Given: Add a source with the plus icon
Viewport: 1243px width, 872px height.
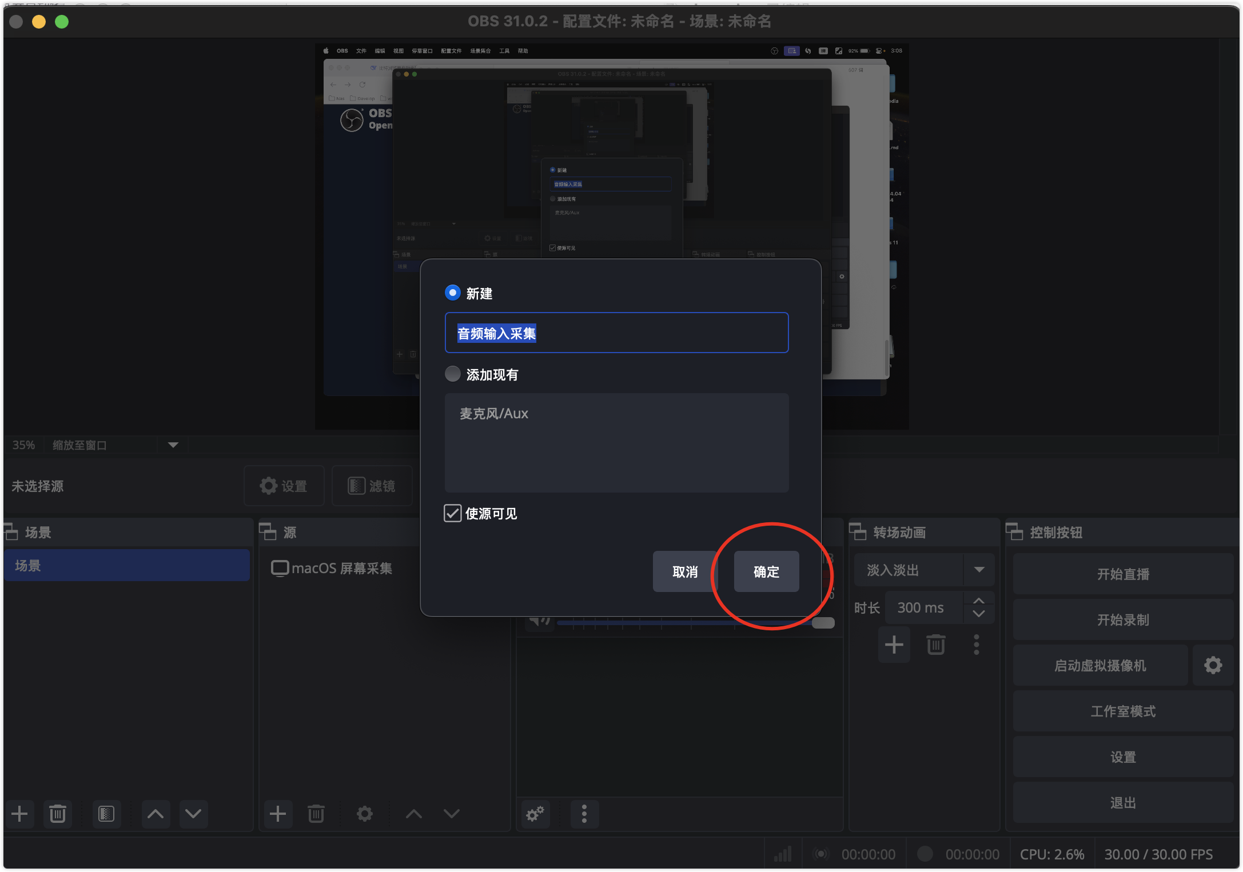Looking at the screenshot, I should [x=278, y=814].
